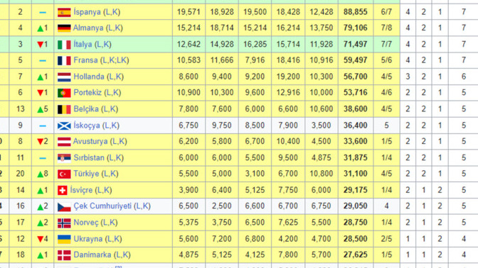478x268 pixels.
Task: Select total 53,716 in Portekiz row
Action: click(x=355, y=93)
